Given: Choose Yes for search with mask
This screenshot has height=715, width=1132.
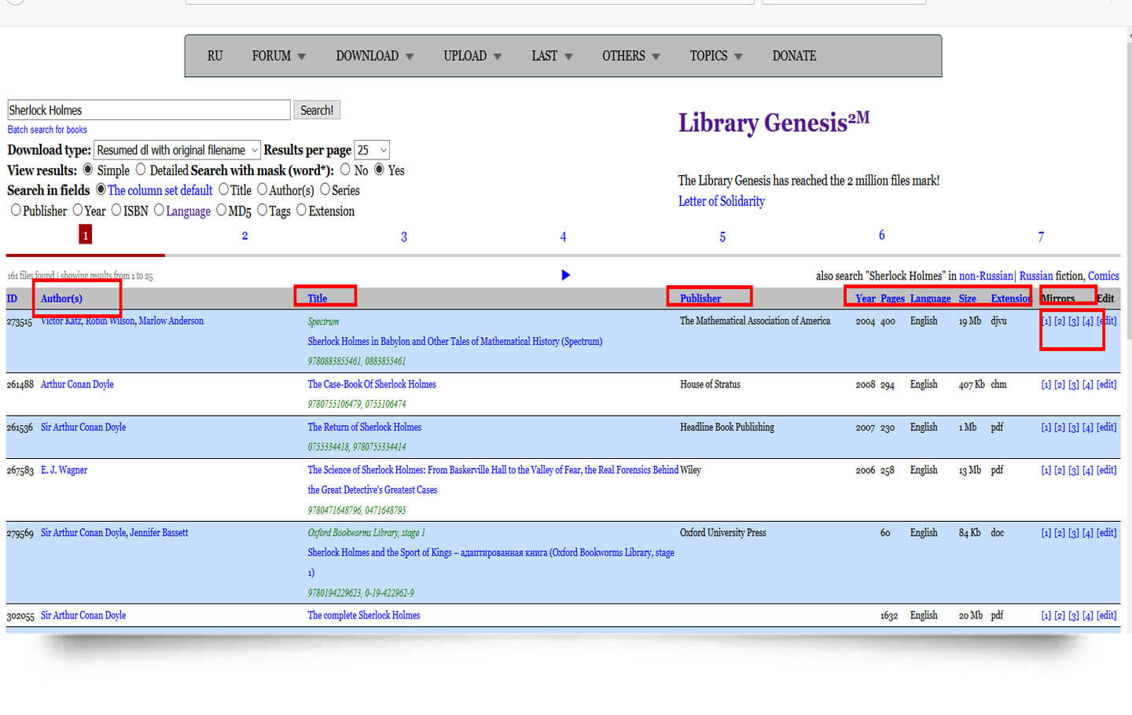Looking at the screenshot, I should (379, 170).
